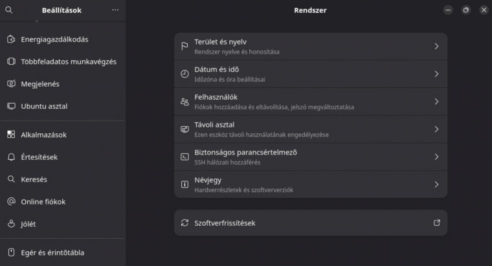The height and width of the screenshot is (266, 492).
Task: Click the Értesítések bell icon
Action: pyautogui.click(x=11, y=157)
